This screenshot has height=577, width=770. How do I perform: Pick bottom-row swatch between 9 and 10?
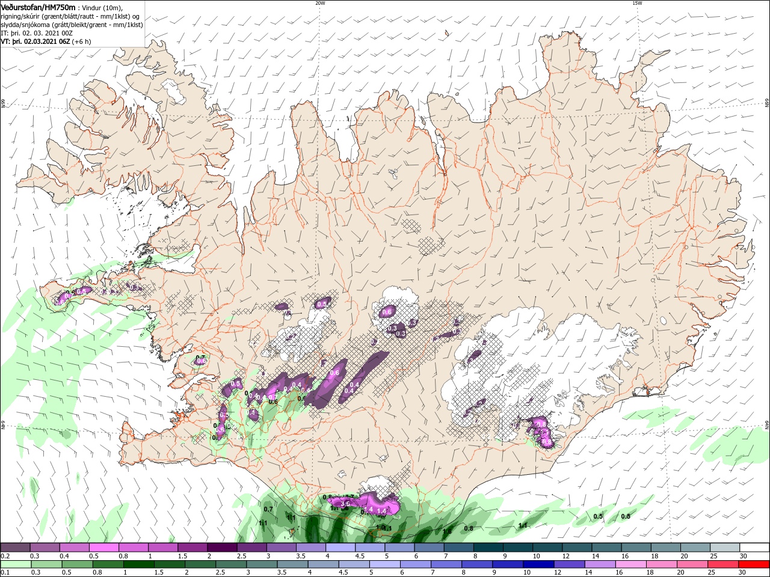pos(508,564)
